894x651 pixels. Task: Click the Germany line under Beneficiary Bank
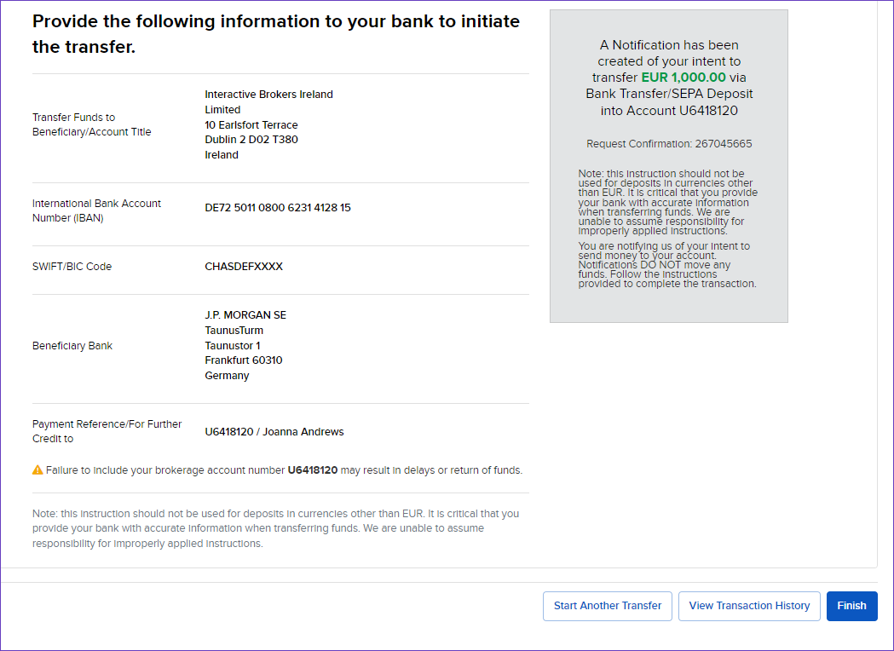pyautogui.click(x=227, y=376)
